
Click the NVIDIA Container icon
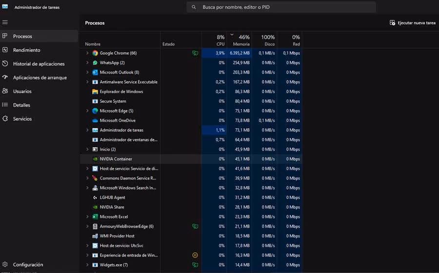click(x=95, y=159)
